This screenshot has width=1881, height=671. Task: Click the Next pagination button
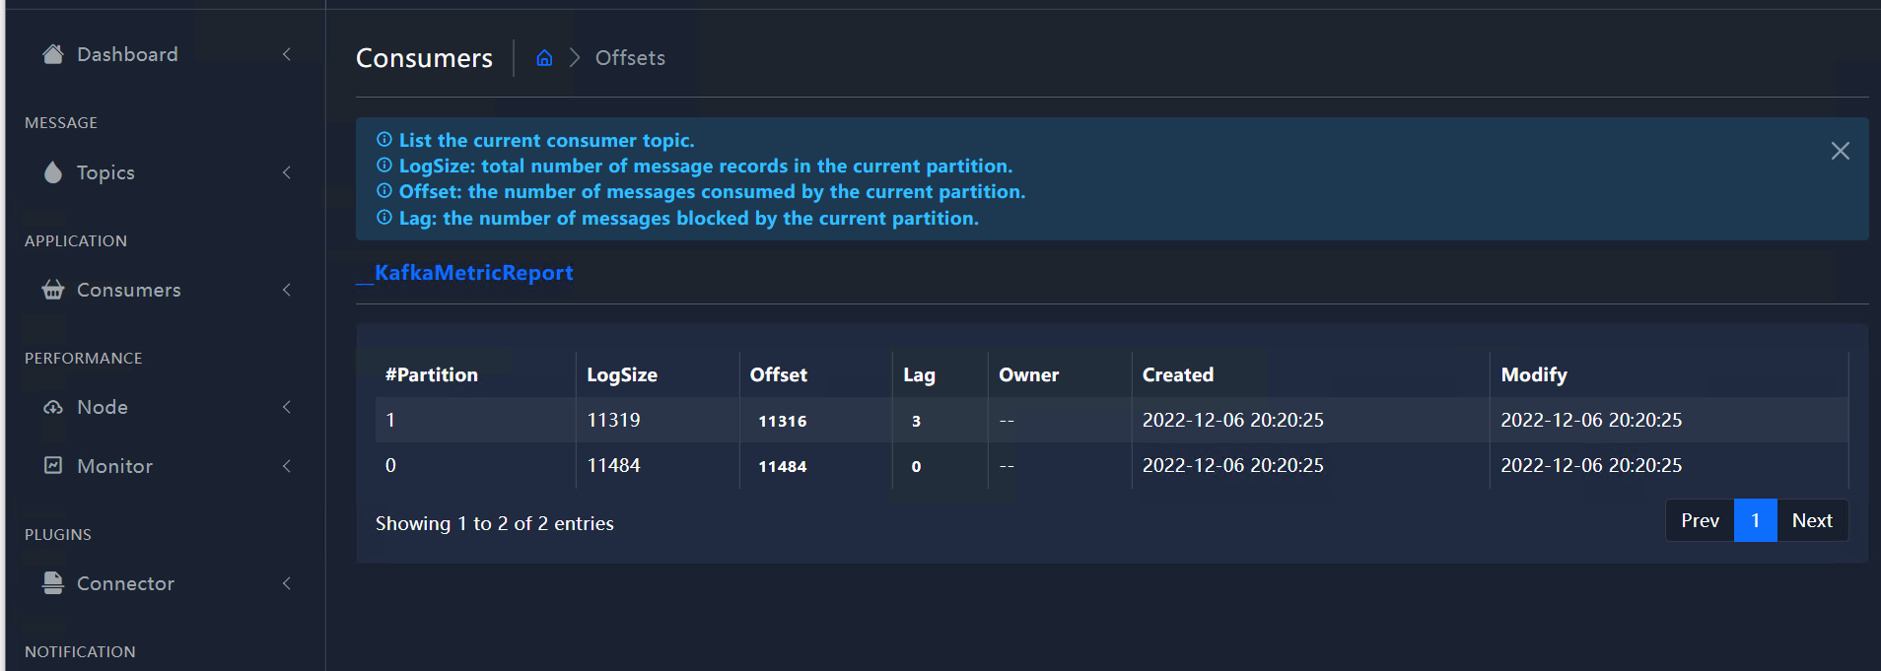1812,520
